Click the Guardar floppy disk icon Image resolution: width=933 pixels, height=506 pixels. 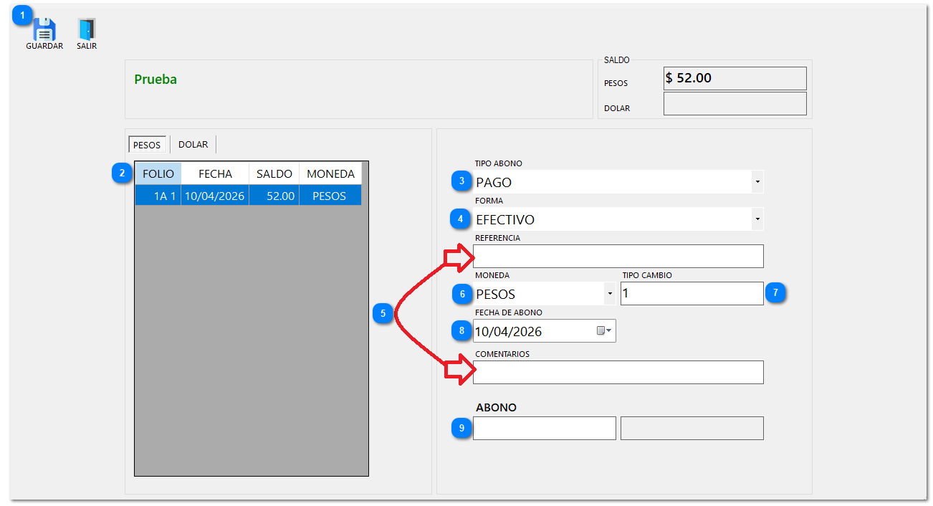pos(44,29)
